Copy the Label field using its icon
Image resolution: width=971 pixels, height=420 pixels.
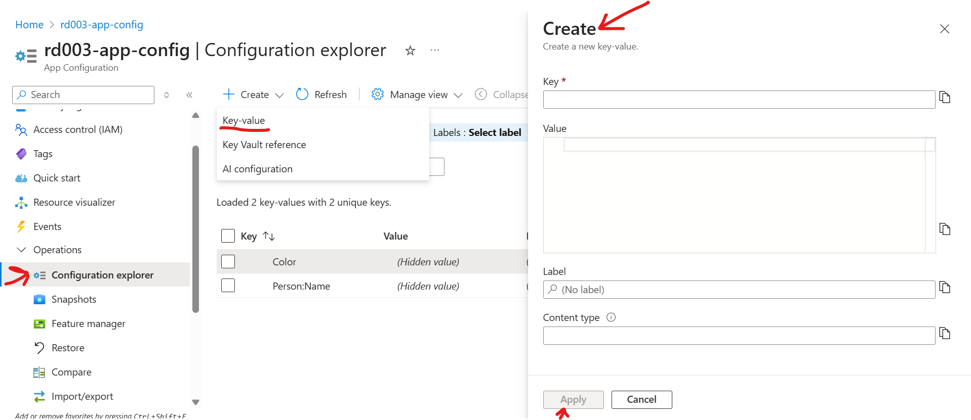pos(945,287)
